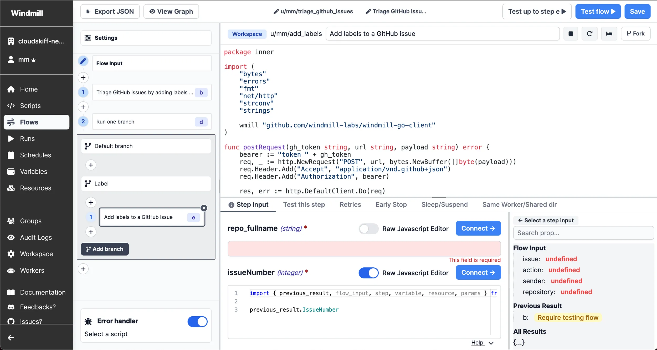Open Resources in the sidebar

(35, 188)
